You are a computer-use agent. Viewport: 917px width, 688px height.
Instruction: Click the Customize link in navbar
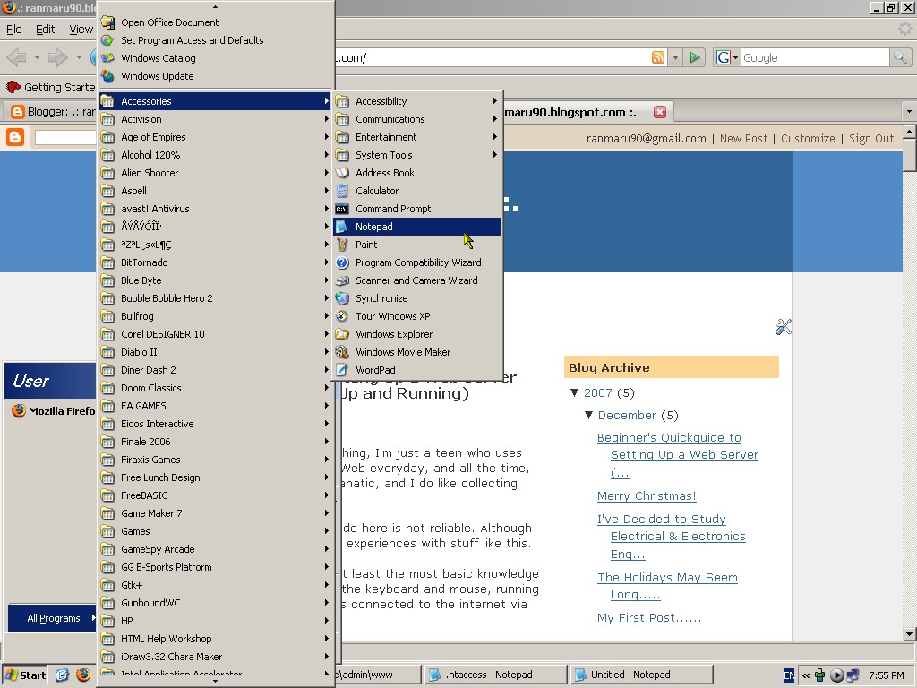(x=808, y=139)
